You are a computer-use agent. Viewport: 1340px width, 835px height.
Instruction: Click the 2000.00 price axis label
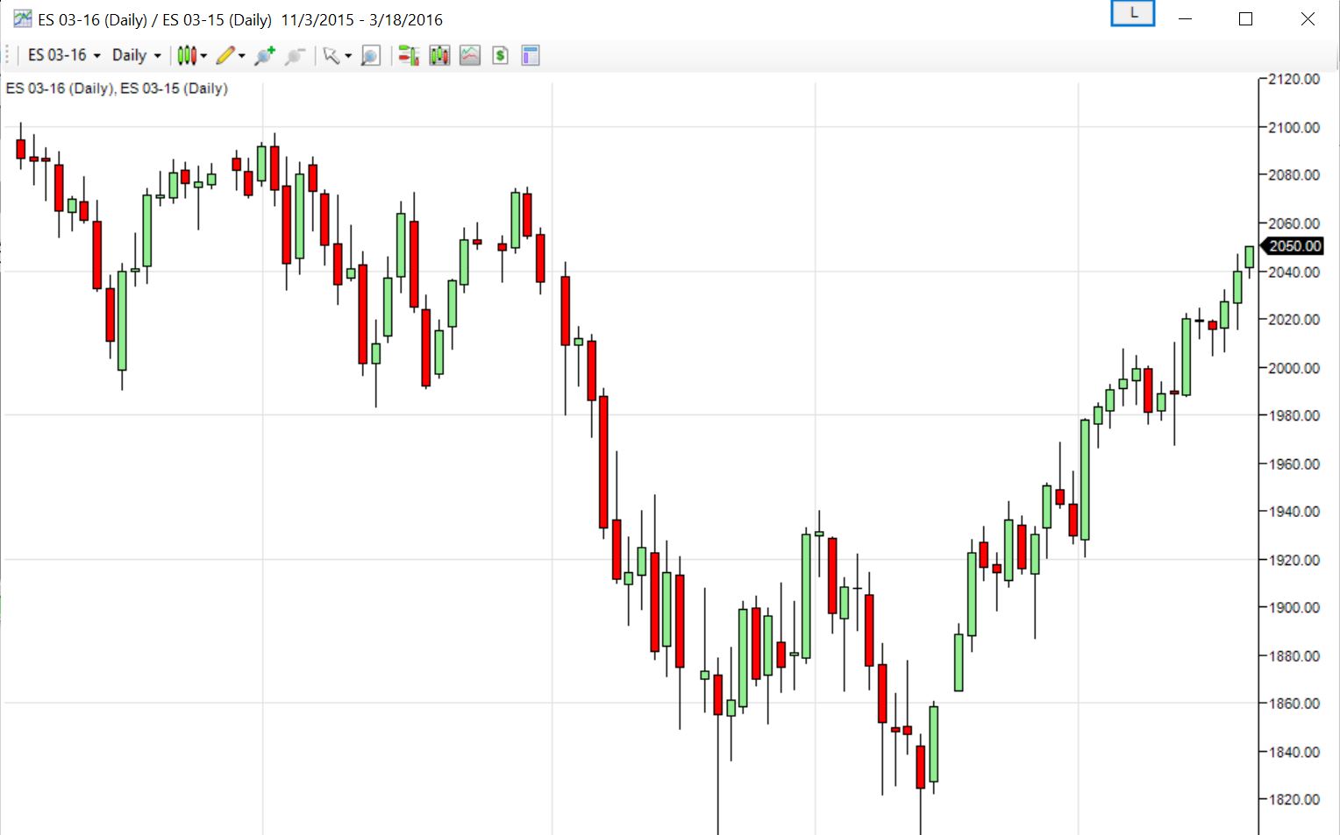pyautogui.click(x=1294, y=368)
